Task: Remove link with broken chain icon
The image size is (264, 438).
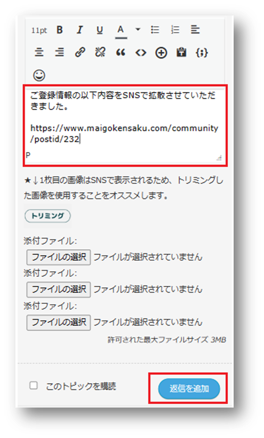Action: click(100, 52)
